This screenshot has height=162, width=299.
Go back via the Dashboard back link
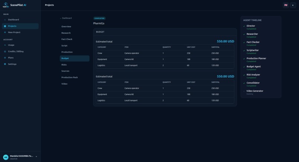coord(66,18)
